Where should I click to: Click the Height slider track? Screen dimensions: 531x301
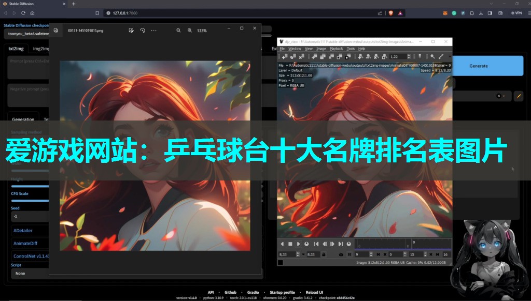(30, 186)
